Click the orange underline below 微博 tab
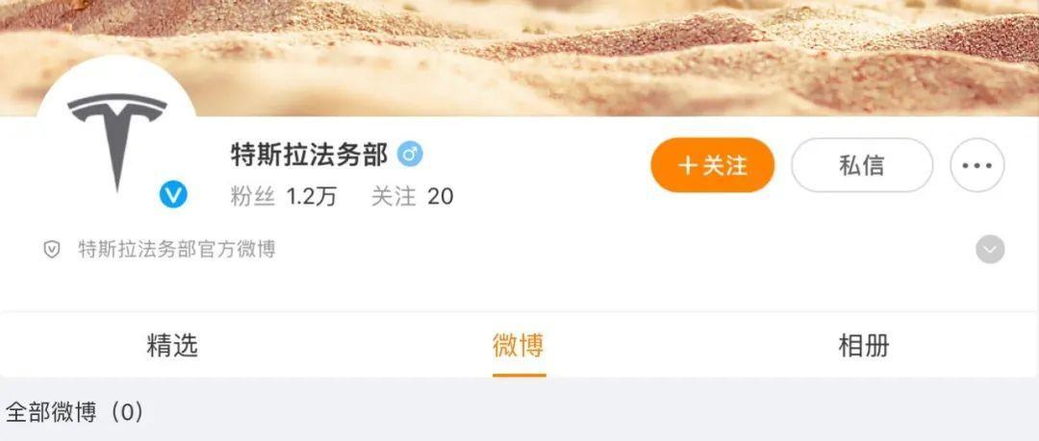This screenshot has width=1039, height=441. (519, 375)
